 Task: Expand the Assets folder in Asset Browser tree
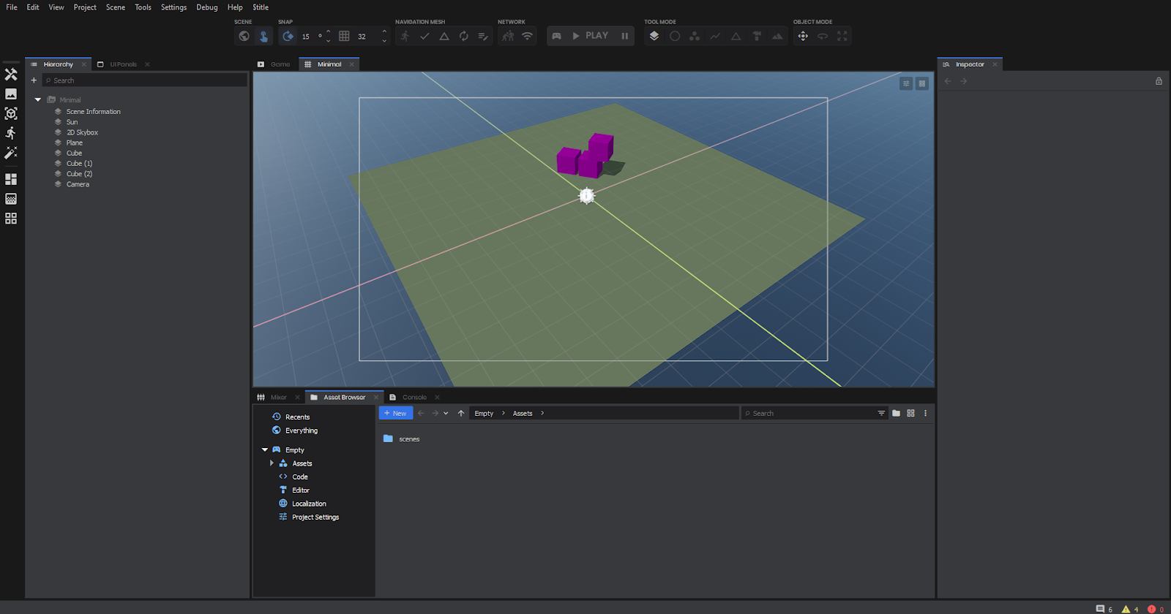point(272,463)
